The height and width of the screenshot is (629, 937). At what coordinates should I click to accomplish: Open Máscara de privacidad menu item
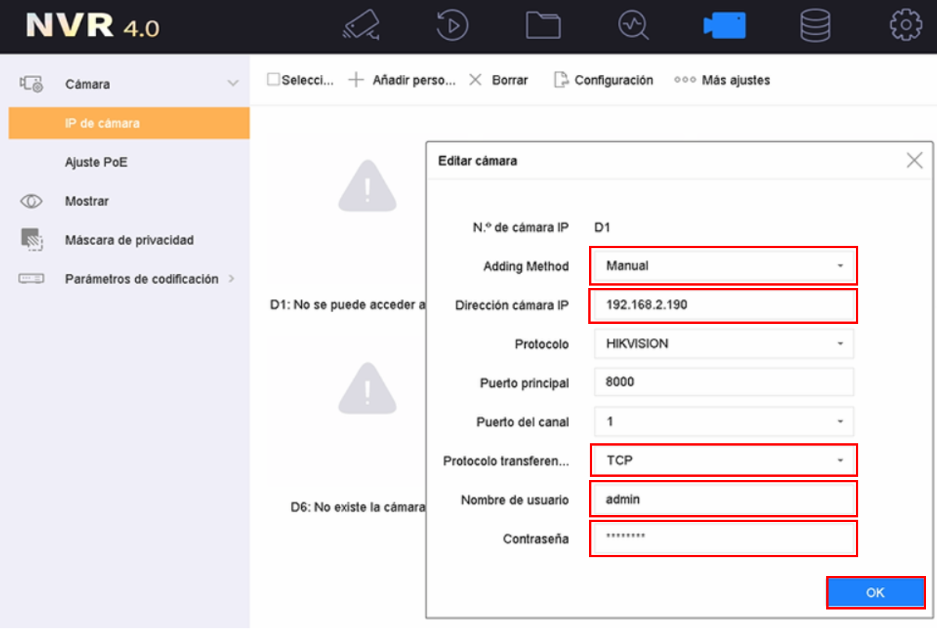129,240
